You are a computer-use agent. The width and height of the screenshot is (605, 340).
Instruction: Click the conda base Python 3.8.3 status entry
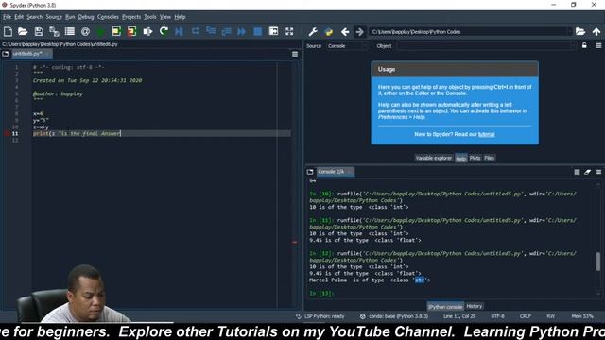coord(394,316)
